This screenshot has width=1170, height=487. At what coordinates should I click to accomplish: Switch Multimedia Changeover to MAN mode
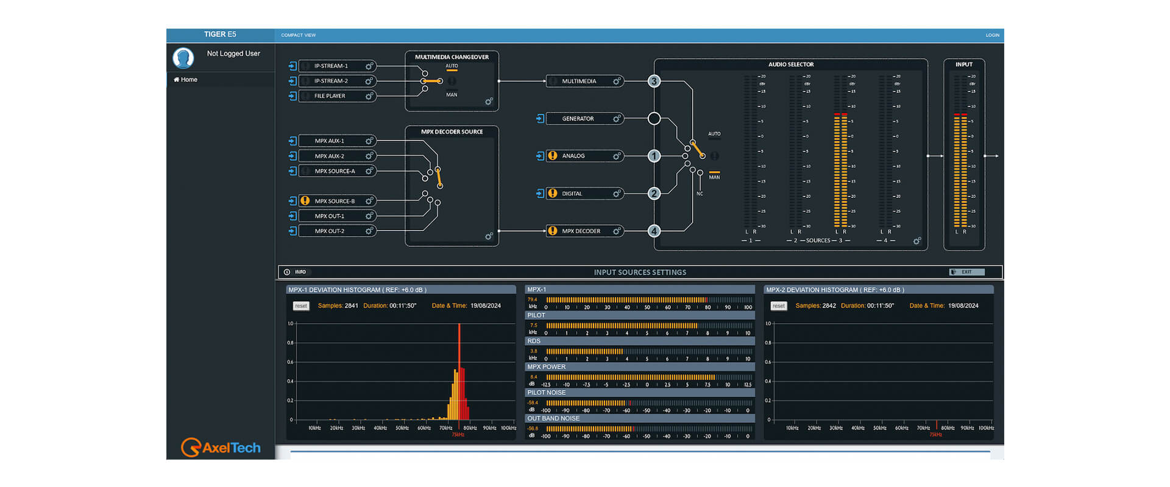[x=452, y=94]
